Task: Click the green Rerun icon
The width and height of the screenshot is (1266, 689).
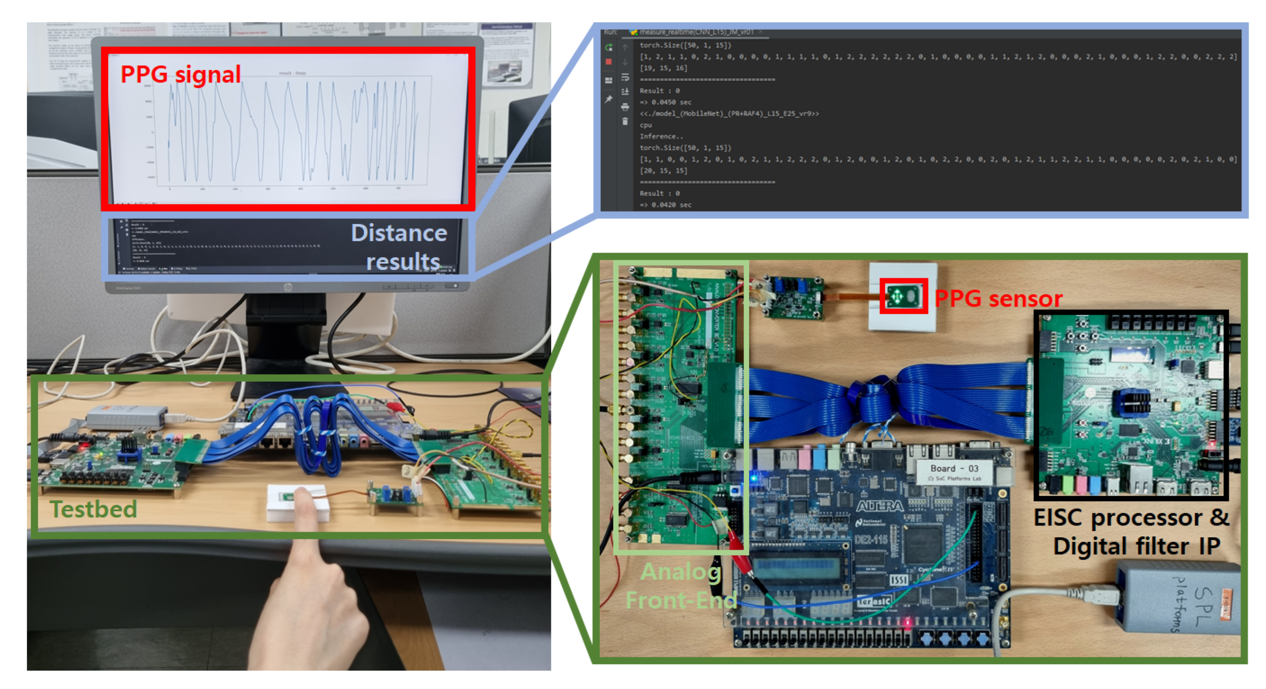Action: pyautogui.click(x=609, y=47)
